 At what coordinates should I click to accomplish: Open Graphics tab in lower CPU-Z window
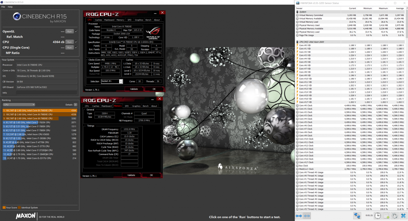tap(136, 106)
